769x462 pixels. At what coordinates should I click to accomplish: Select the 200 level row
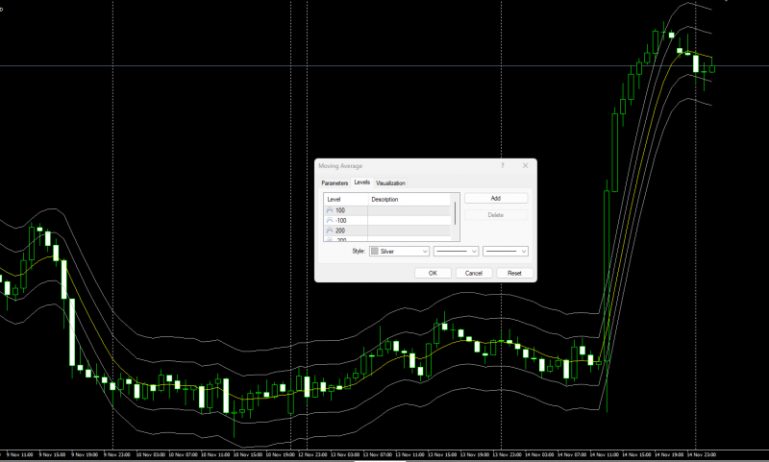(x=387, y=231)
